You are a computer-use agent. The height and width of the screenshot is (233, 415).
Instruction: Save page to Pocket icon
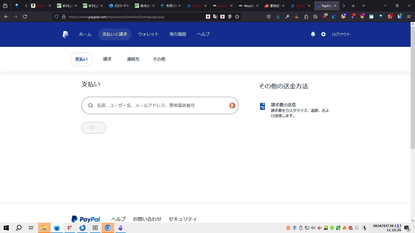pyautogui.click(x=269, y=17)
